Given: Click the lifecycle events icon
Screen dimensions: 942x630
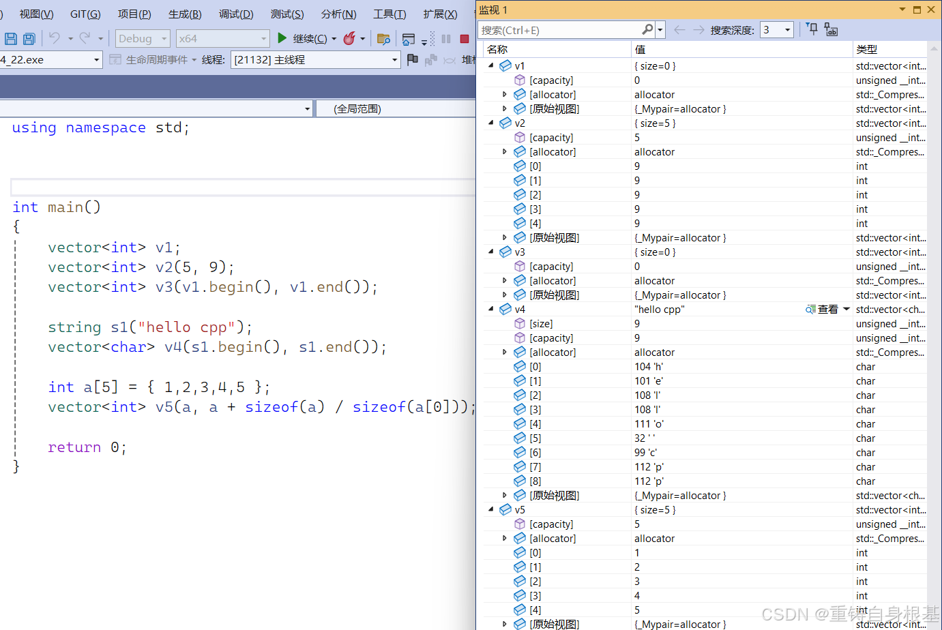Looking at the screenshot, I should coord(115,59).
